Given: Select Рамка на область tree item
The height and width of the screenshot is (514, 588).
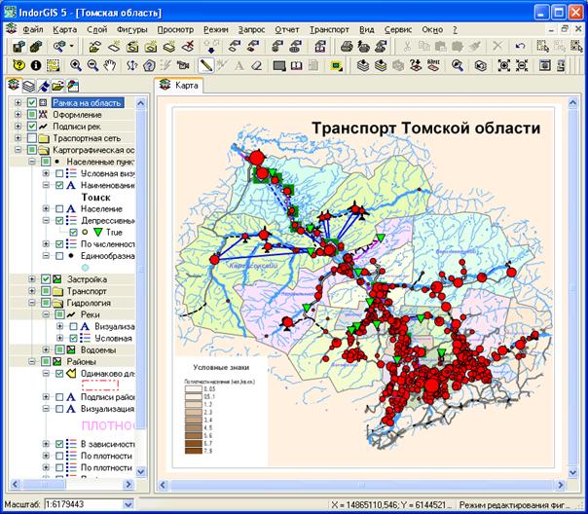Looking at the screenshot, I should coord(86,103).
